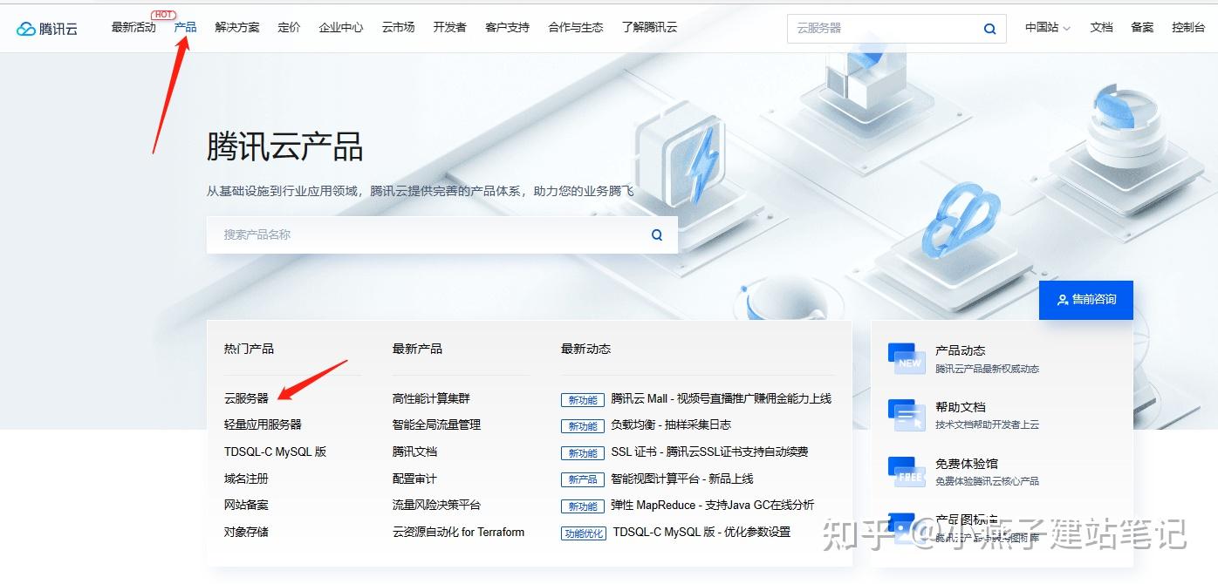
Task: Open the 产品动态 card title
Action: (960, 350)
